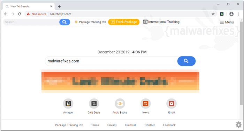The height and width of the screenshot is (131, 244).
Task: Open the Amazon shortcut icon
Action: (x=68, y=104)
